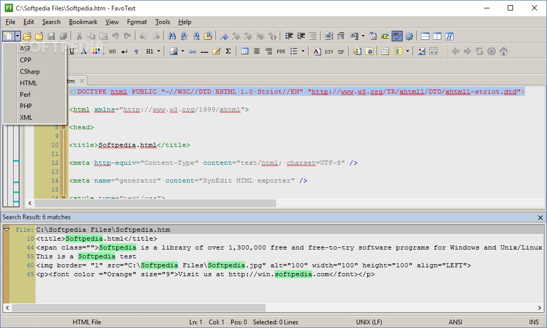Toggle the vertical split view icon
Image resolution: width=547 pixels, height=328 pixels.
pyautogui.click(x=437, y=36)
